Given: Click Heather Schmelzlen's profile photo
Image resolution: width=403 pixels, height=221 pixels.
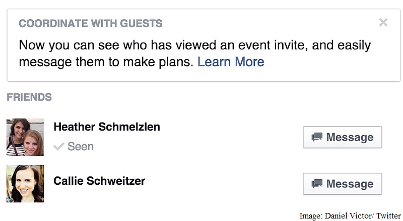Looking at the screenshot, I should tap(25, 137).
